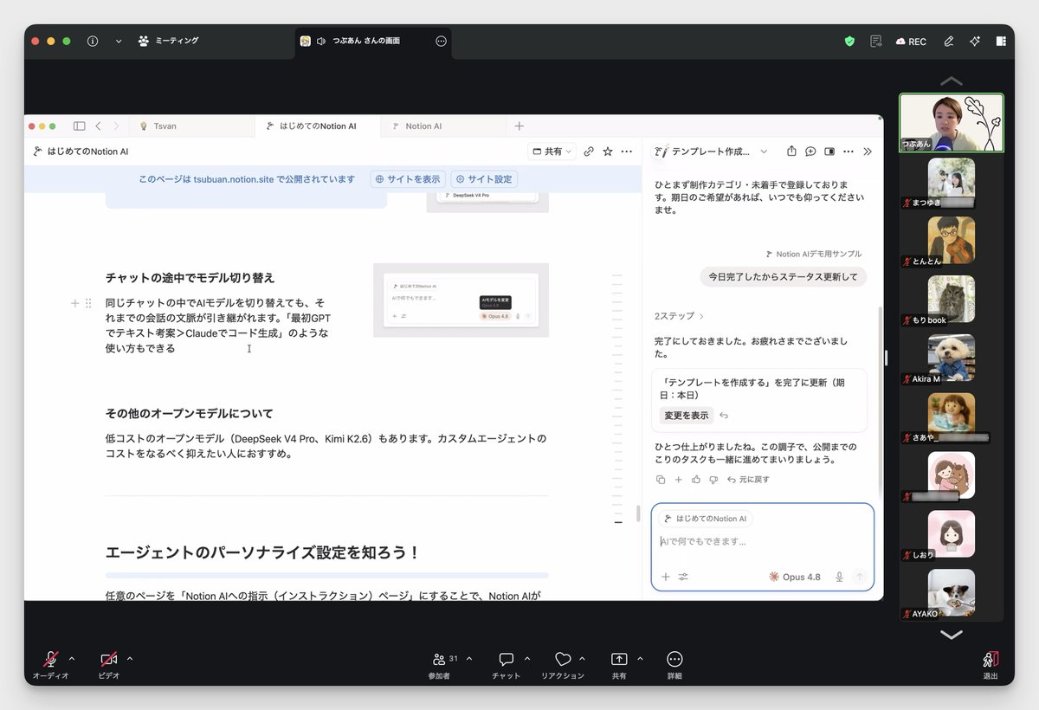This screenshot has width=1039, height=710.
Task: Copy page link with the chain icon
Action: [589, 152]
